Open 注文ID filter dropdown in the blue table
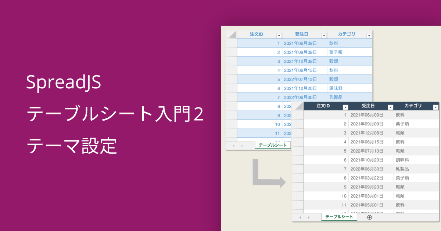Screen dimensions: 441x231 tap(279, 36)
